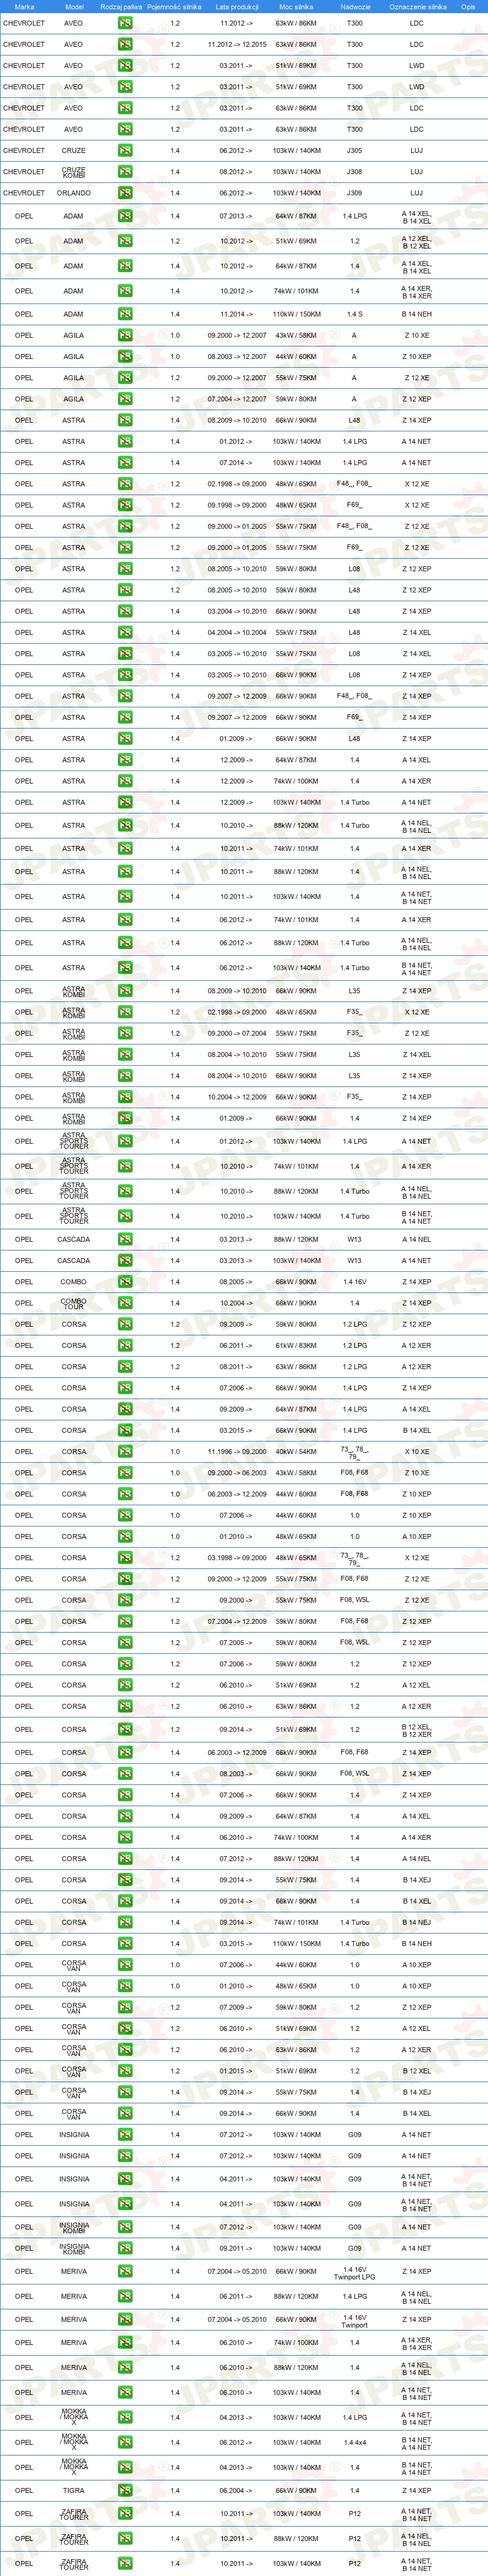Select the COMBO TOUR model cell
Screen dimensions: 488x2576
[74, 1303]
